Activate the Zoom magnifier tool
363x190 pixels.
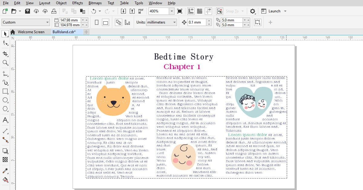(5, 63)
